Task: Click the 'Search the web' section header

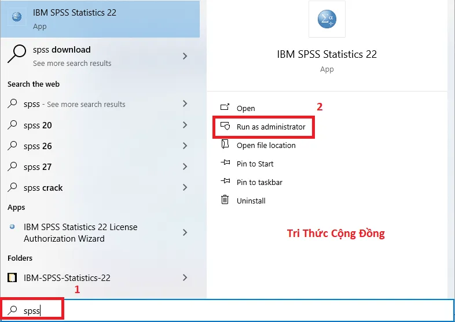Action: (x=34, y=84)
